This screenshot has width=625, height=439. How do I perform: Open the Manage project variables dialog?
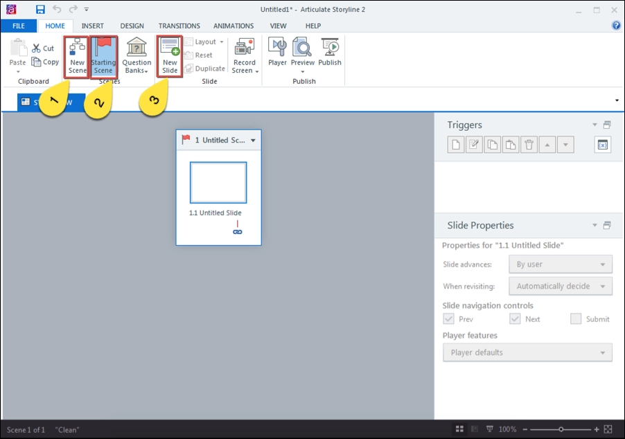tap(602, 145)
